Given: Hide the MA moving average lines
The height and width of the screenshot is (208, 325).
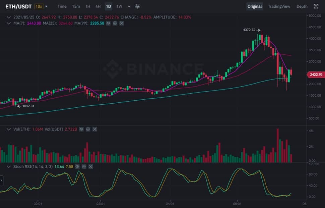Looking at the screenshot, I should [x=108, y=23].
